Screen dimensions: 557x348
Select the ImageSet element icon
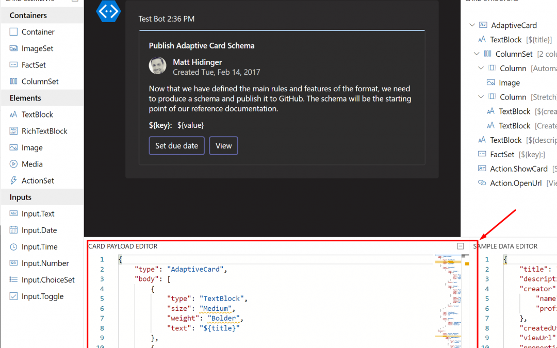point(13,48)
